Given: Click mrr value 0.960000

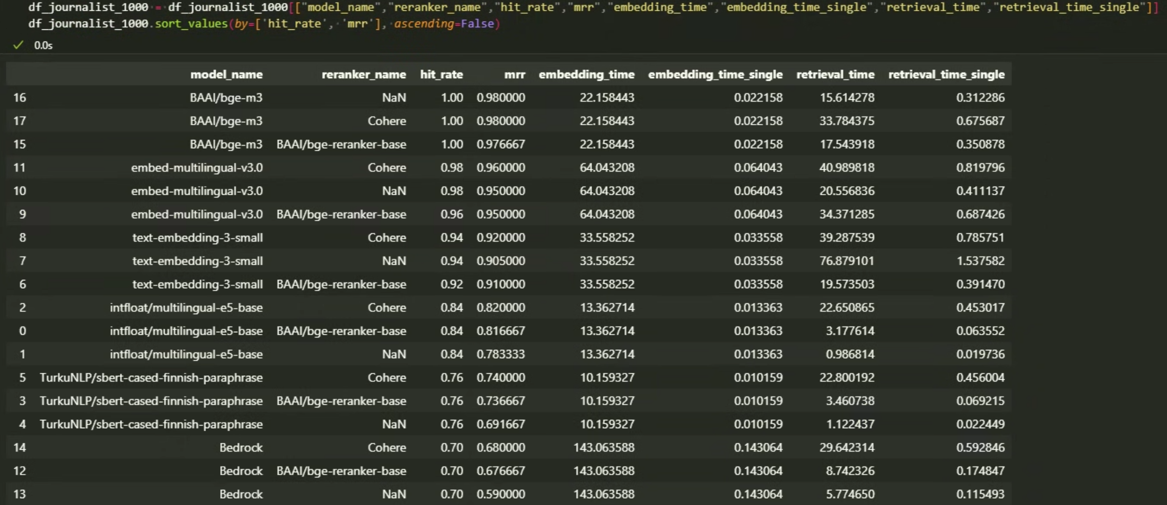Looking at the screenshot, I should click(x=501, y=168).
